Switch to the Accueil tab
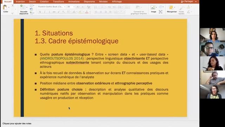Image resolution: width=225 pixels, height=127 pixels. (8, 1)
